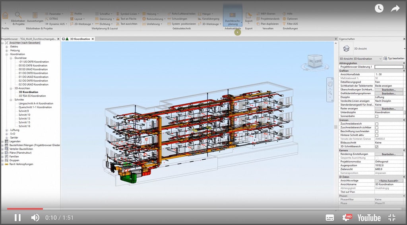Mute the video with the speaker icon

(35, 217)
